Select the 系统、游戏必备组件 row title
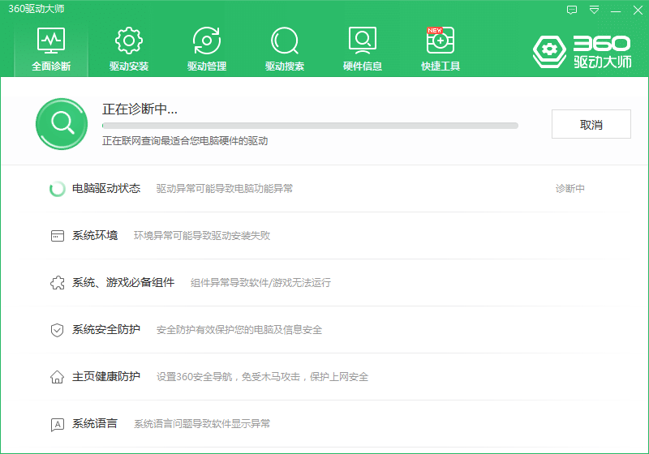Image resolution: width=649 pixels, height=454 pixels. [x=123, y=283]
